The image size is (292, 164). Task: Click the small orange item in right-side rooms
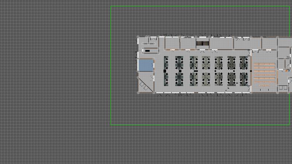(x=287, y=71)
